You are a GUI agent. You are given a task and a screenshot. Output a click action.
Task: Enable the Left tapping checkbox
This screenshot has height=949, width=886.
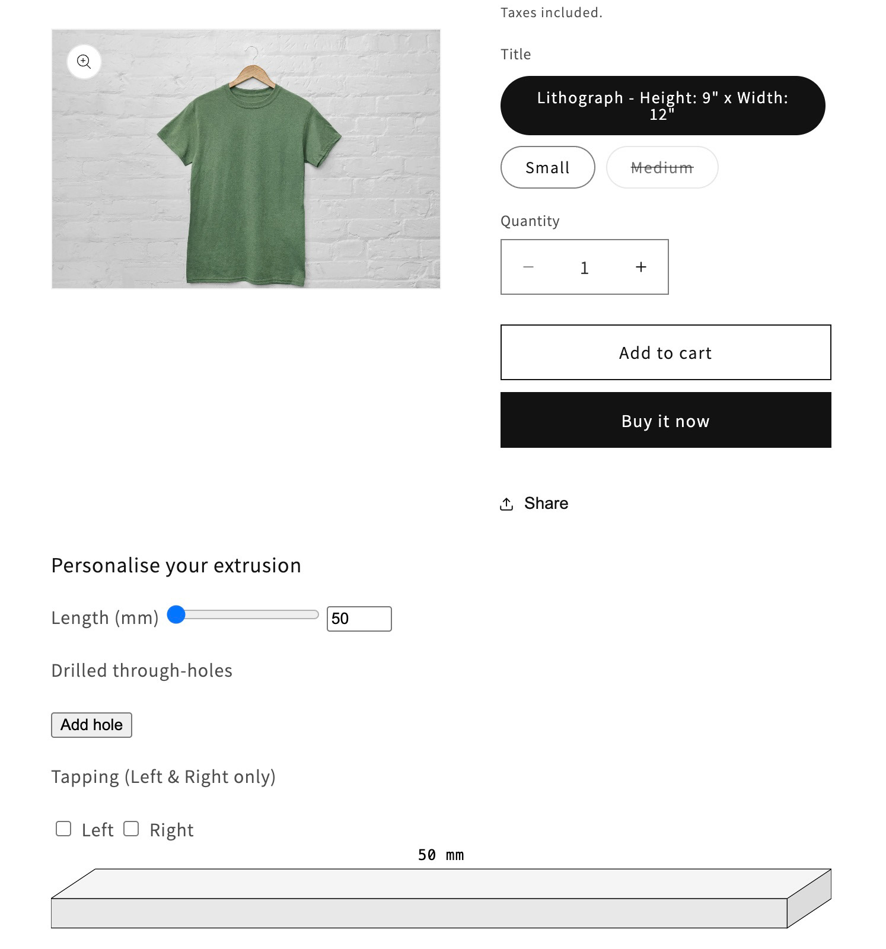pos(63,829)
